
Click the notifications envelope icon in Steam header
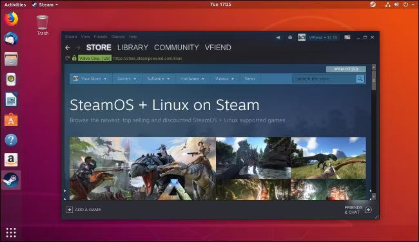(x=290, y=37)
